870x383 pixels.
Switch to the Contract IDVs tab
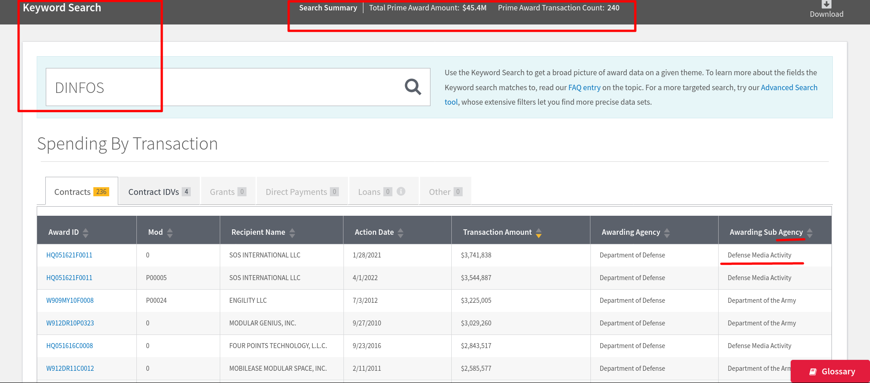click(159, 191)
